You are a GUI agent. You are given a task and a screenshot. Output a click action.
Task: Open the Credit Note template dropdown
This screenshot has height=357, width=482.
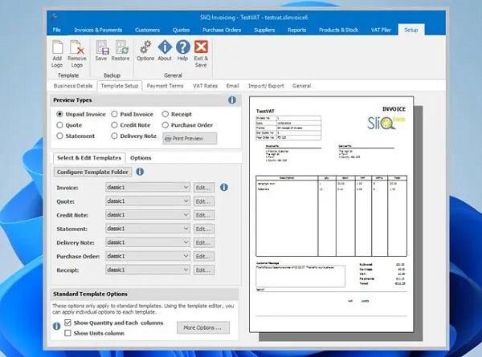click(148, 215)
